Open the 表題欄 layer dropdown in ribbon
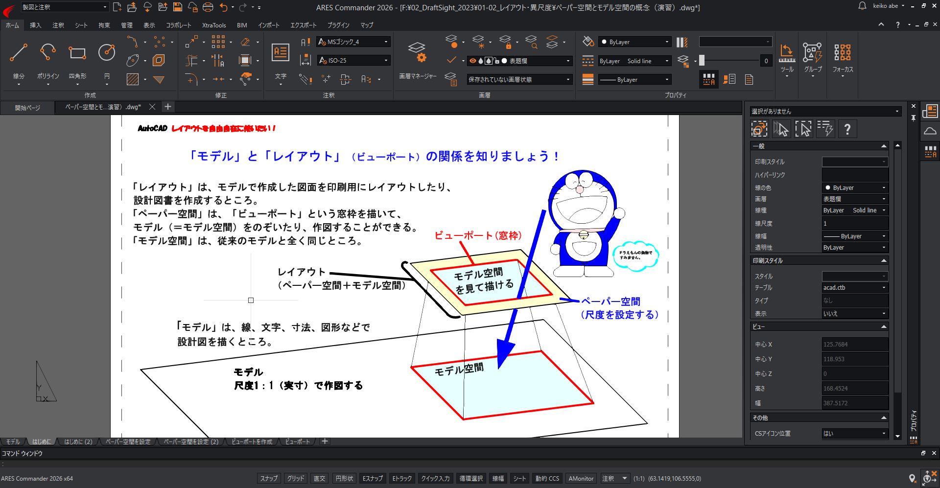The height and width of the screenshot is (488, 940). coord(519,61)
